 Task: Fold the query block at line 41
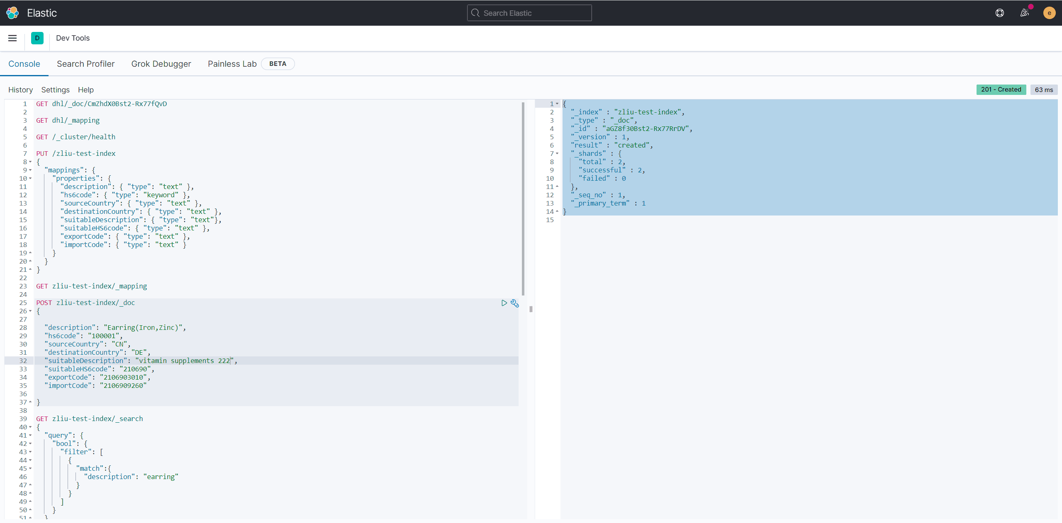click(30, 435)
